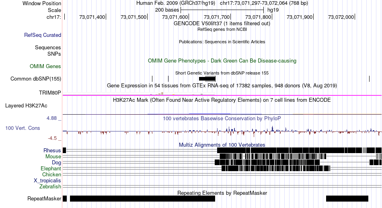382x208 pixels.
Task: Select the Zebrafish alignment row label
Action: click(x=50, y=186)
